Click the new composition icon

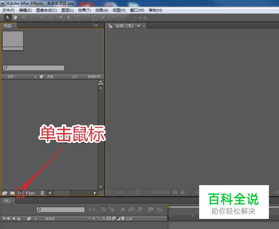(x=21, y=193)
